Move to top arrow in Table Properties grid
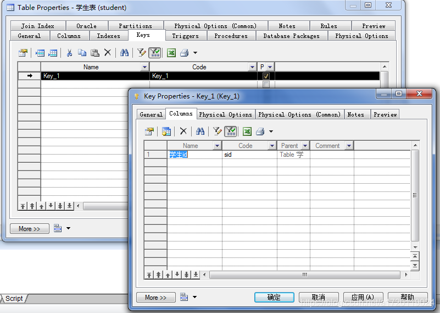The image size is (440, 313). 23,206
